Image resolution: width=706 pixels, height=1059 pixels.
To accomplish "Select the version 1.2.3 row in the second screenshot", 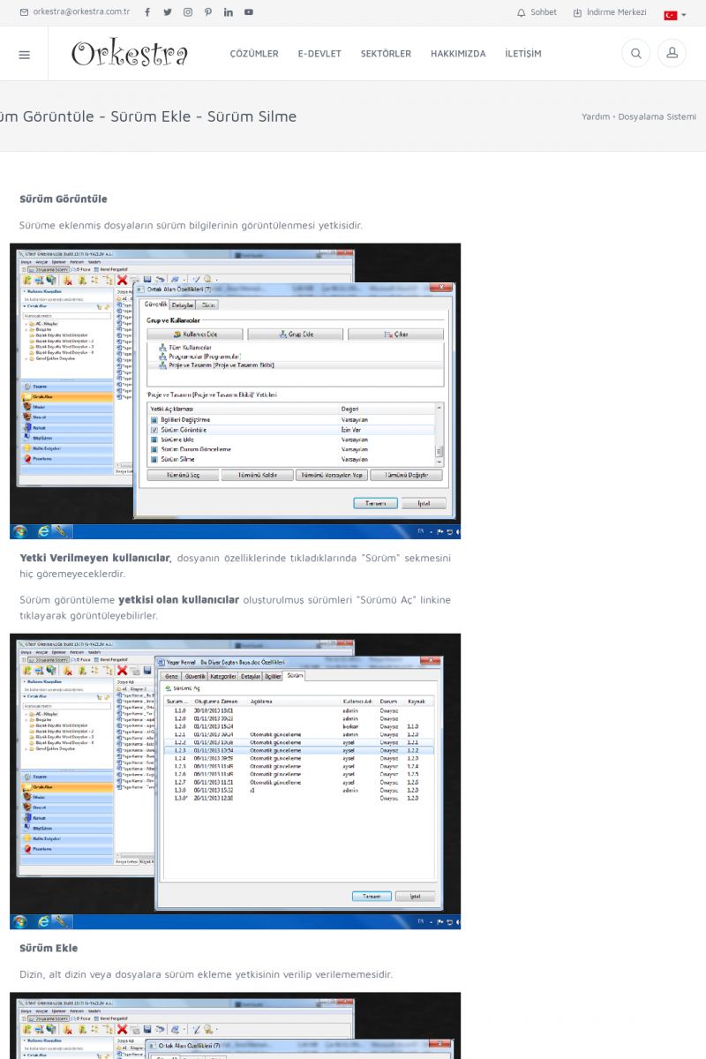I will coord(299,750).
